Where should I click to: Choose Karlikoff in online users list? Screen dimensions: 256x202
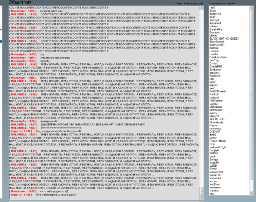[x=214, y=95]
